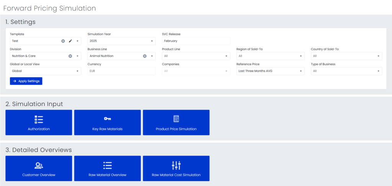Select the list icon above Raw Material Overview
392x186 pixels.
(x=108, y=165)
